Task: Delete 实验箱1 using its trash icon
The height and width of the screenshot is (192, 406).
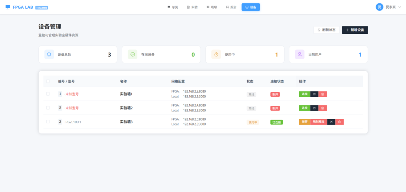Action: 323,94
